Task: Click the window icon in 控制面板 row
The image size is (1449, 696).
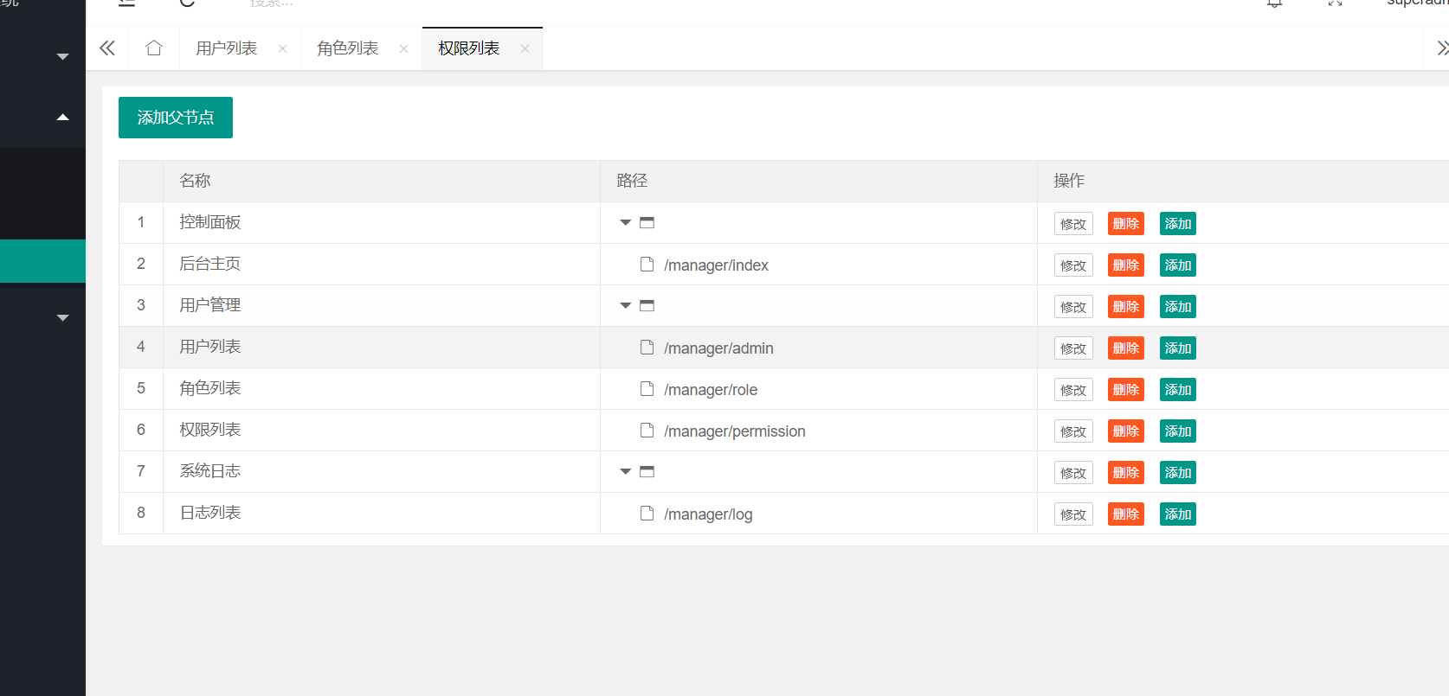Action: [x=647, y=223]
